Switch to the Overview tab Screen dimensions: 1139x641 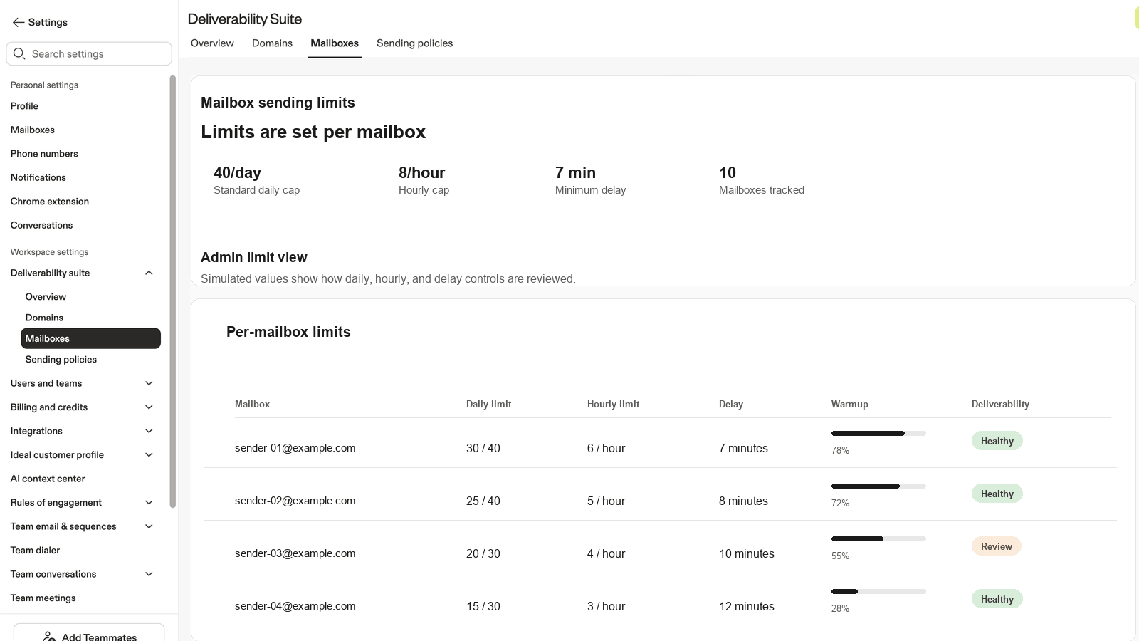[x=212, y=43]
